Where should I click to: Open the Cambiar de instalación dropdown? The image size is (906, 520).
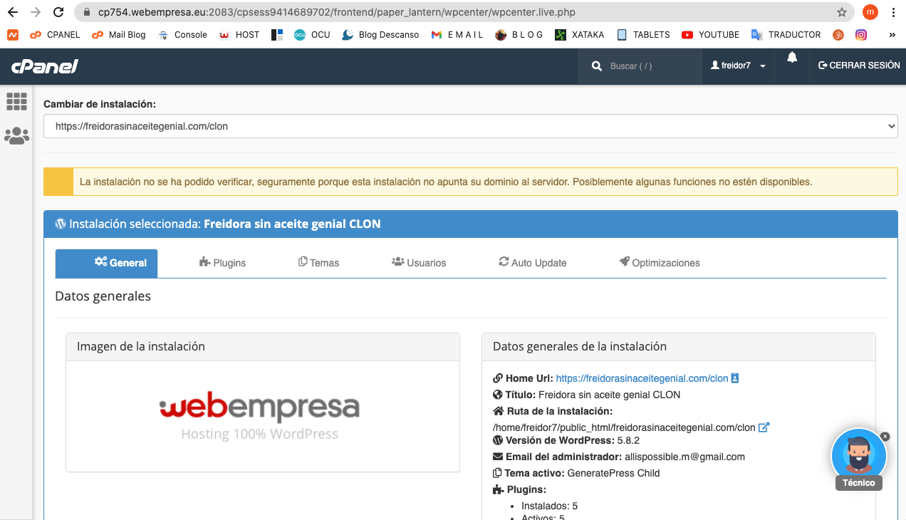[x=471, y=127]
